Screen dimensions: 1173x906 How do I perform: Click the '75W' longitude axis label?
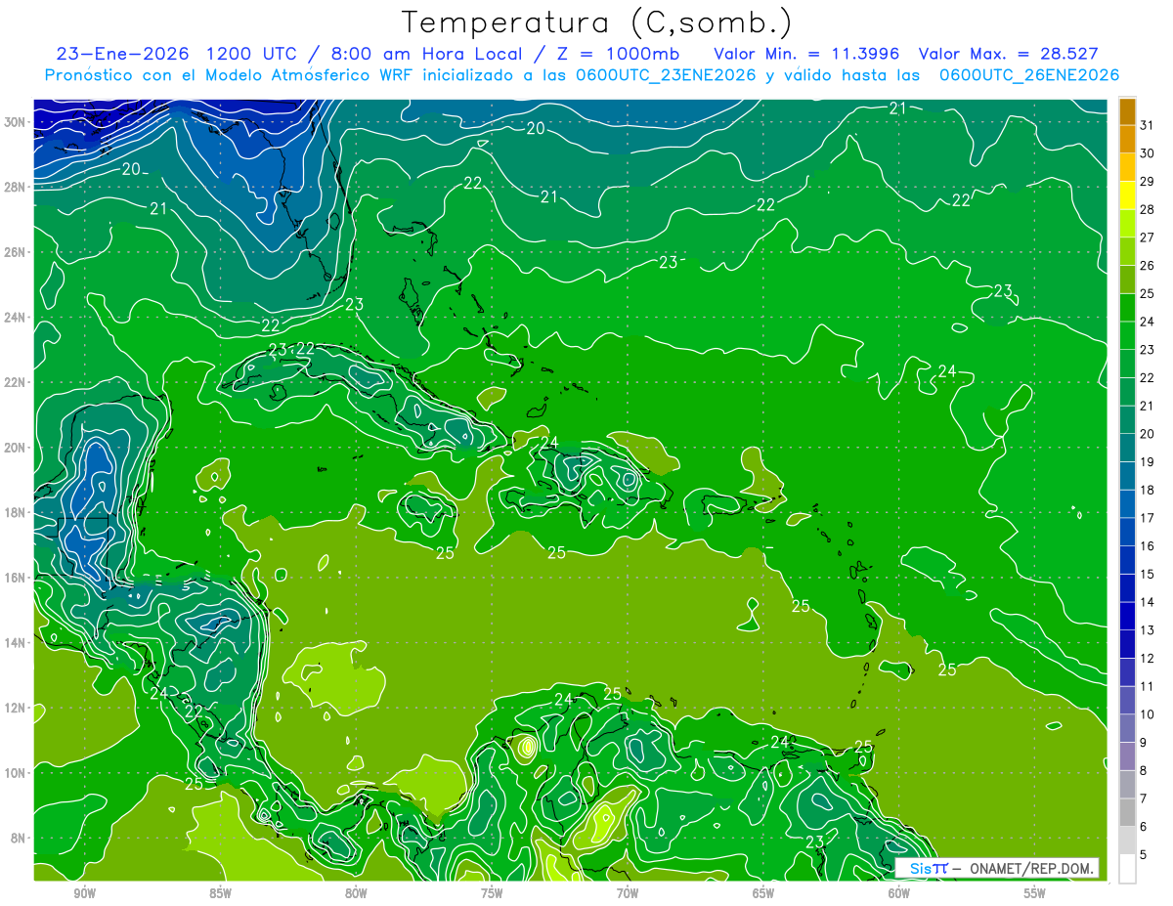492,893
